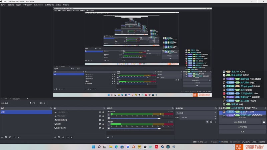Open scene filters icon in Scenes panel

tap(10, 137)
